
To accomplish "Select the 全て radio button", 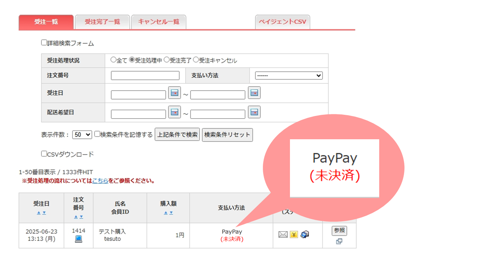I will [x=113, y=60].
